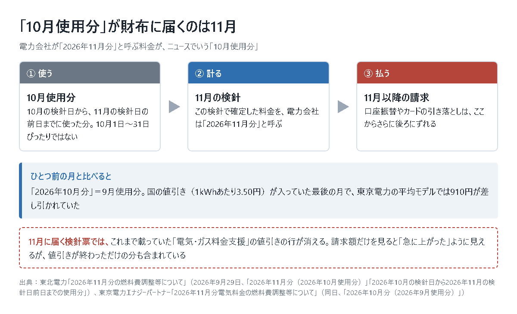Viewport: 517px width, 314px height.
Task: Click the paragraph starting '「2026年10月分」＝9月使用分'
Action: (x=259, y=199)
